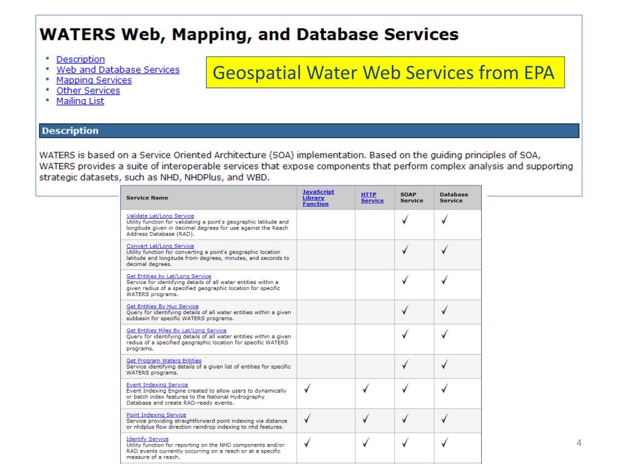Image resolution: width=619 pixels, height=464 pixels.
Task: Click SOAP checkmark in Get Entities by Lat/Long row
Action: coord(405,280)
